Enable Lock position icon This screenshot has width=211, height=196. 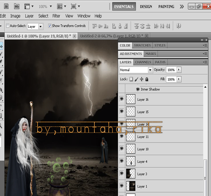pyautogui.click(x=142, y=79)
